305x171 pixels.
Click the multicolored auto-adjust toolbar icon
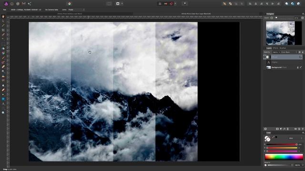[x=69, y=4]
